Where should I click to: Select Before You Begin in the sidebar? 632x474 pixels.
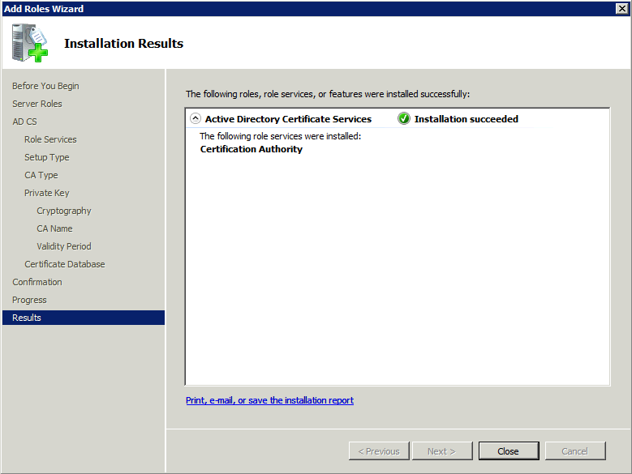tap(45, 86)
